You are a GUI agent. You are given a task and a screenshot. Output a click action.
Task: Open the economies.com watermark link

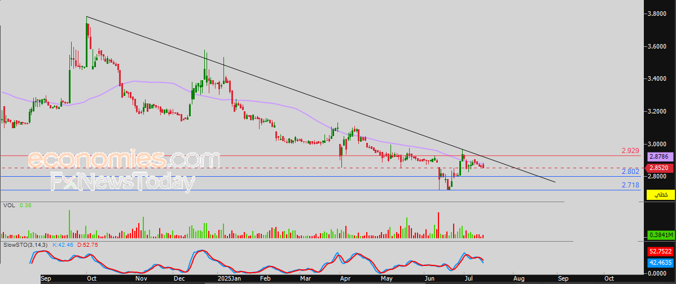point(124,160)
